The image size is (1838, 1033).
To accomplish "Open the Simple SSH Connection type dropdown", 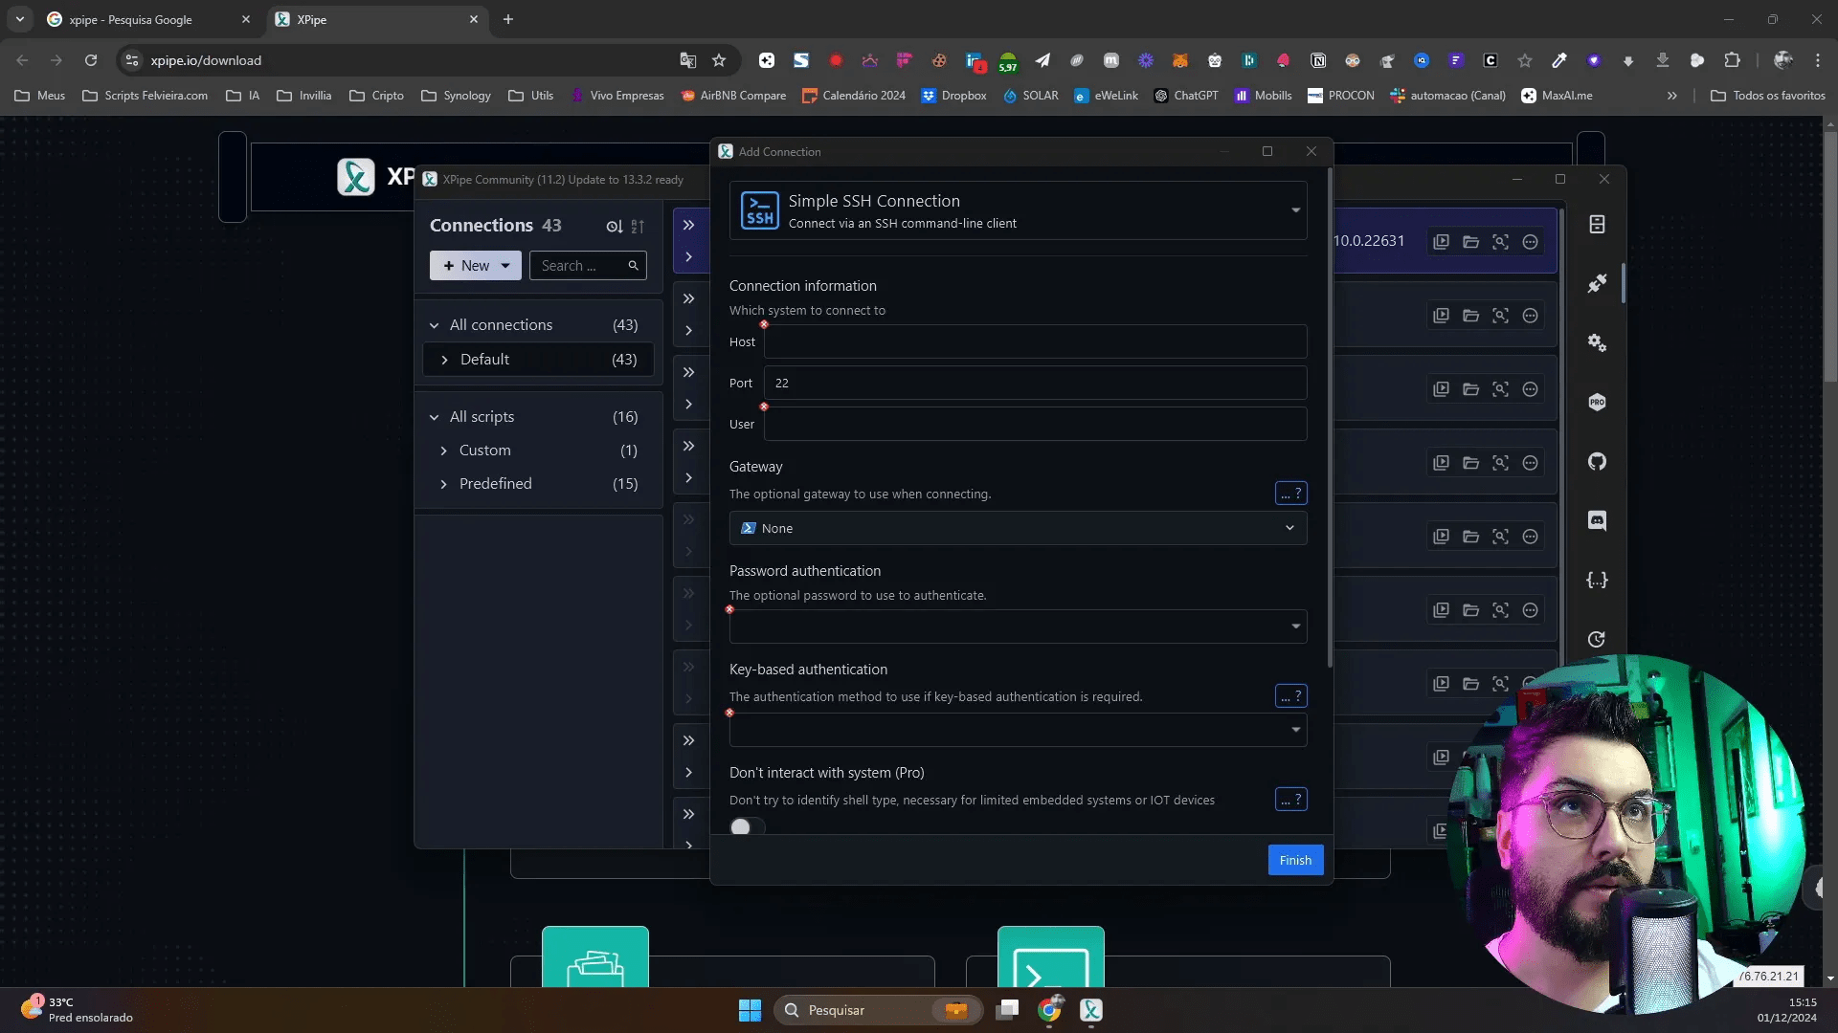I will tap(1018, 210).
